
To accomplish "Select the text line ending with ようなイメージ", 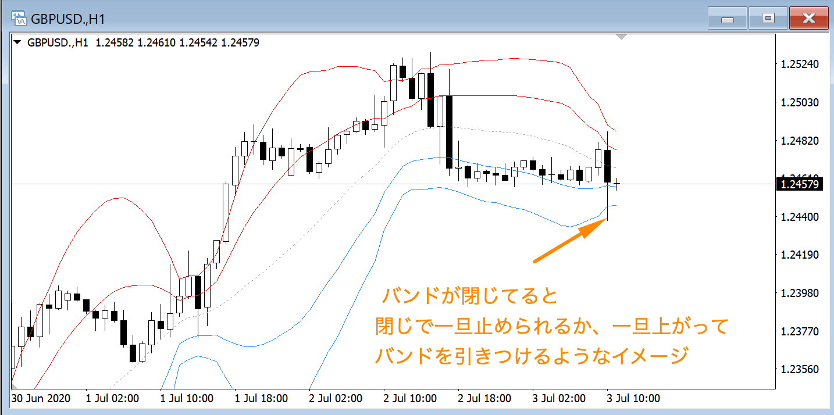I will click(531, 356).
